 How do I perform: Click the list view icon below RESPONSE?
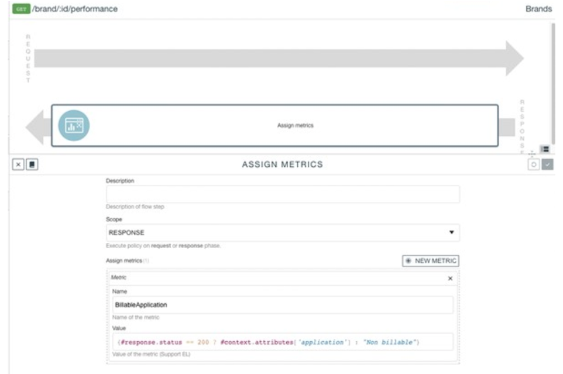pos(545,150)
